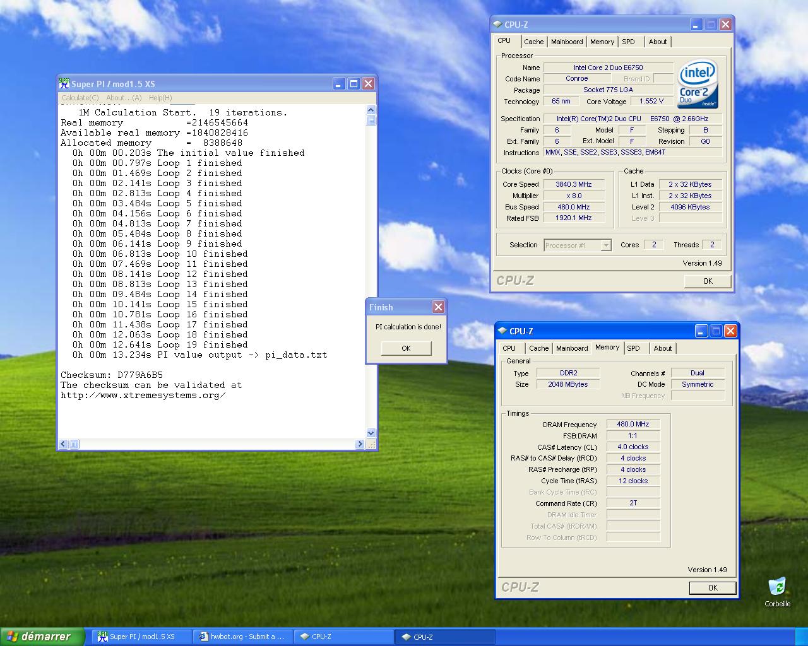The height and width of the screenshot is (646, 808).
Task: Switch to Cache tab in top CPU-Z
Action: [533, 42]
